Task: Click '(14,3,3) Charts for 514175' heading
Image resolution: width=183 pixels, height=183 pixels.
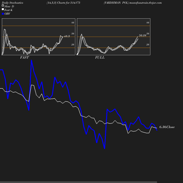Action: [63, 3]
